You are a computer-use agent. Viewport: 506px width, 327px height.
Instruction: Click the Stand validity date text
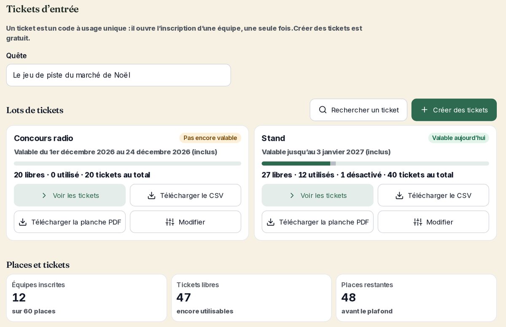326,152
